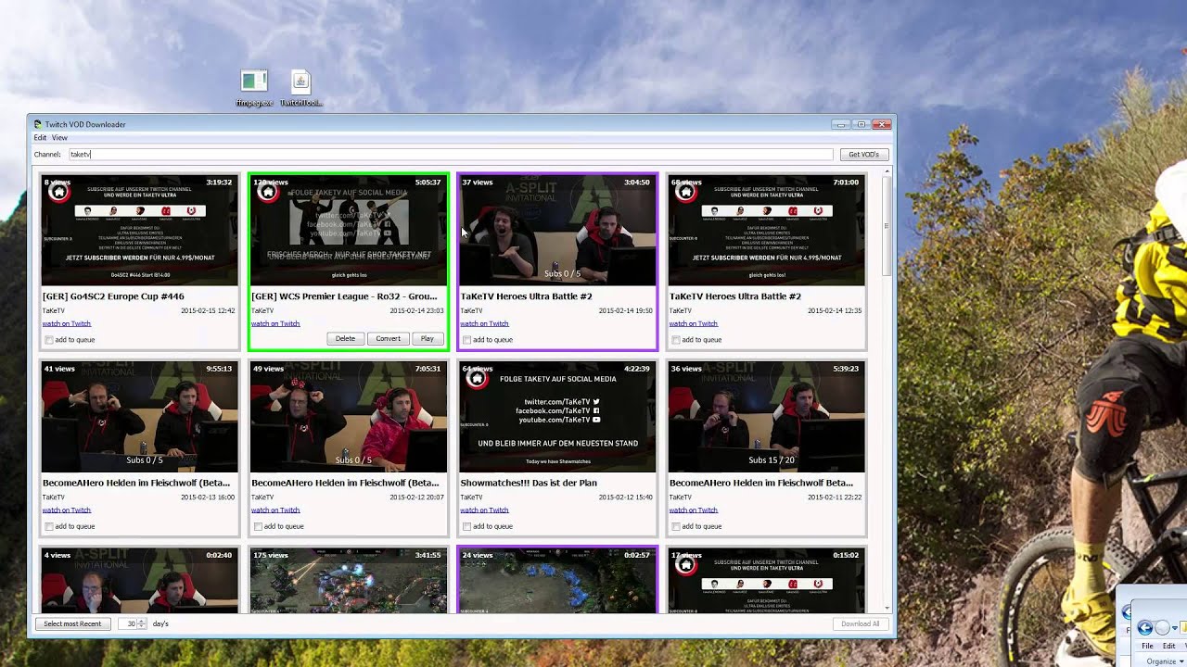
Task: Click the Select most Recent button
Action: point(72,623)
